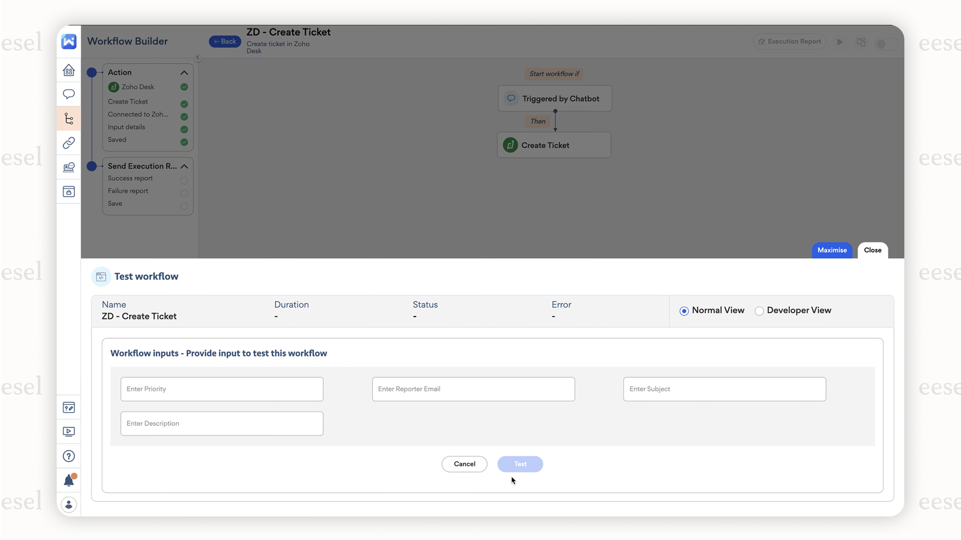Open the Execution Report

789,41
